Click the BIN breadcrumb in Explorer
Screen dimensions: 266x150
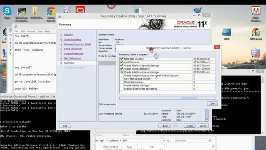[125, 141]
